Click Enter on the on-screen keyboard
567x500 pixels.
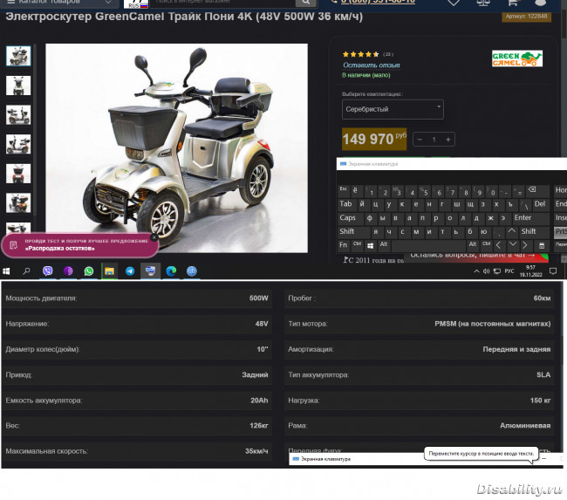click(527, 218)
